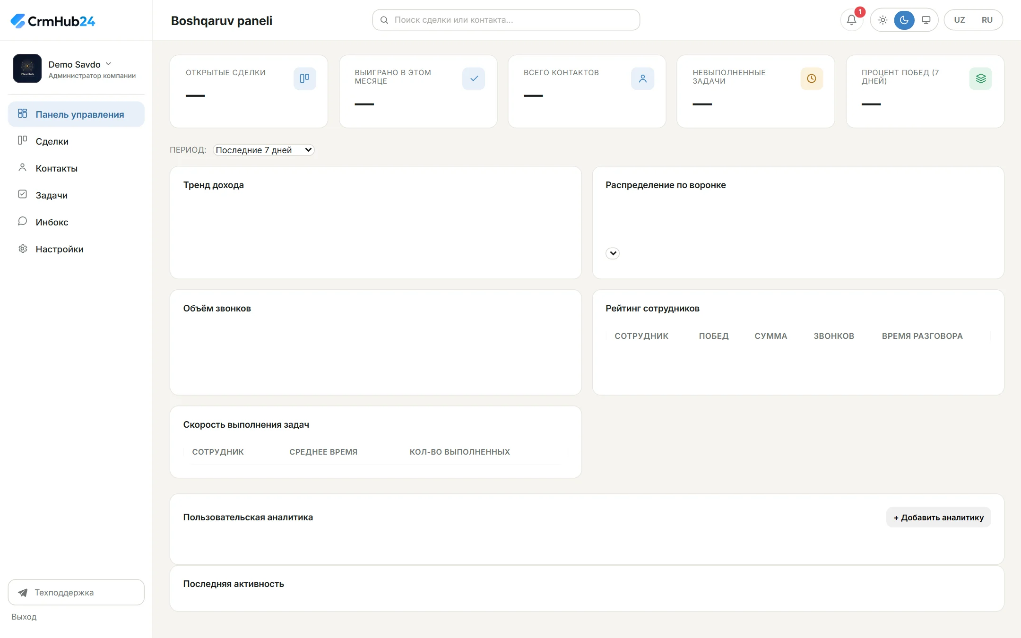Open the Инбокс menu item
The image size is (1021, 638).
point(76,222)
